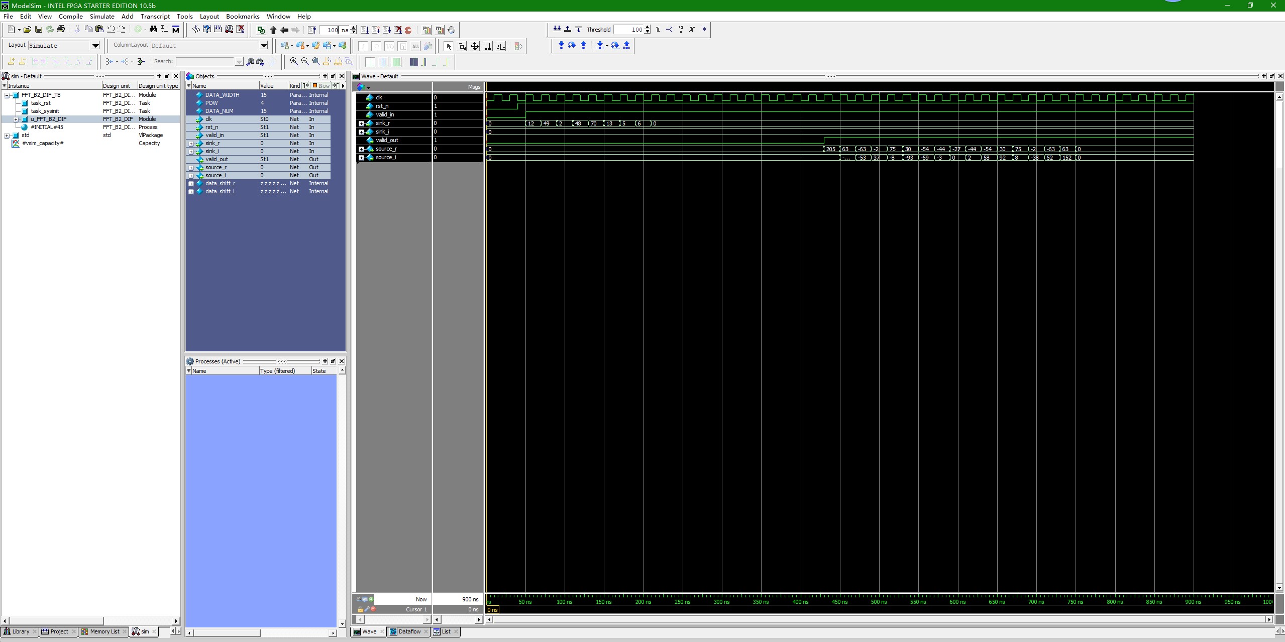Switch to the Dataflow tab

[x=409, y=631]
